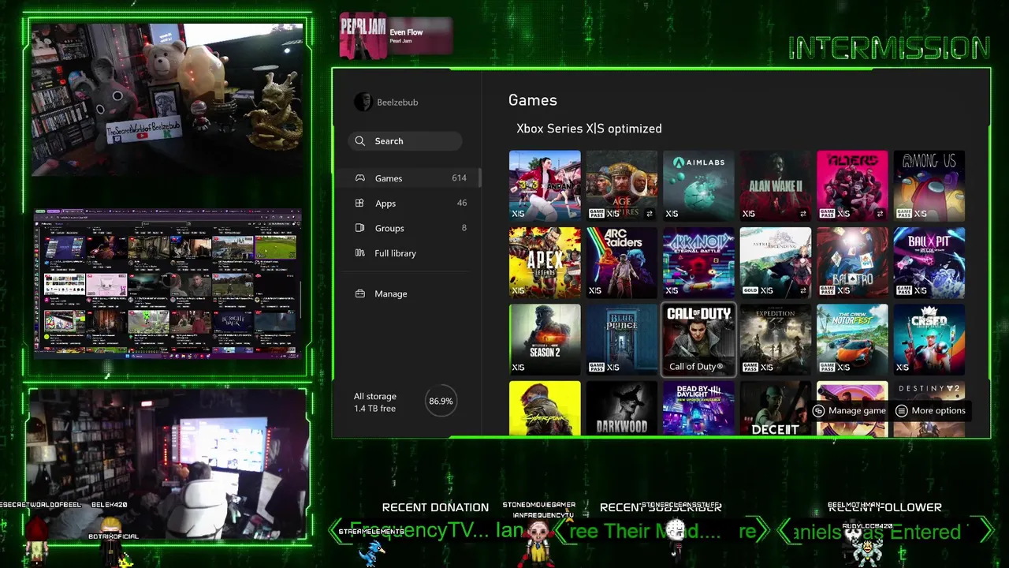1009x568 pixels.
Task: Click the 'Xbox Series X|S optimized' heading
Action: pos(589,129)
